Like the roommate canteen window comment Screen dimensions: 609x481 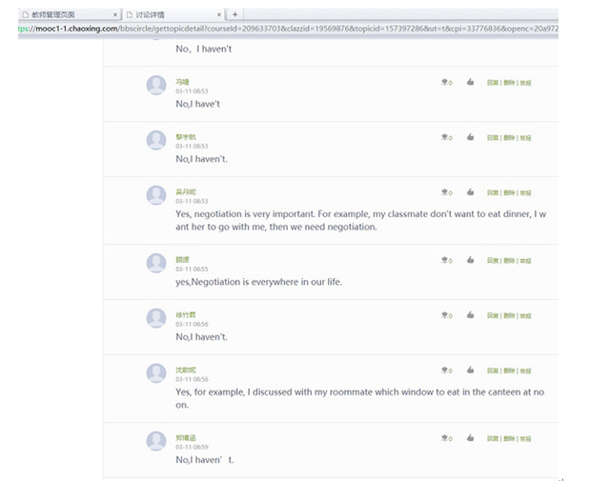pyautogui.click(x=471, y=371)
